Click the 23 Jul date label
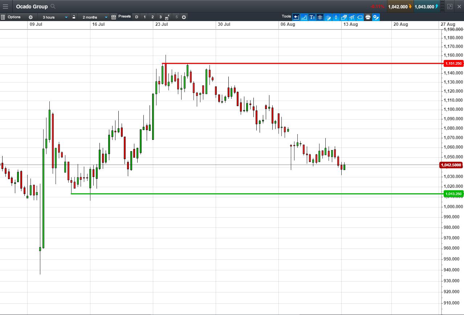 (162, 24)
